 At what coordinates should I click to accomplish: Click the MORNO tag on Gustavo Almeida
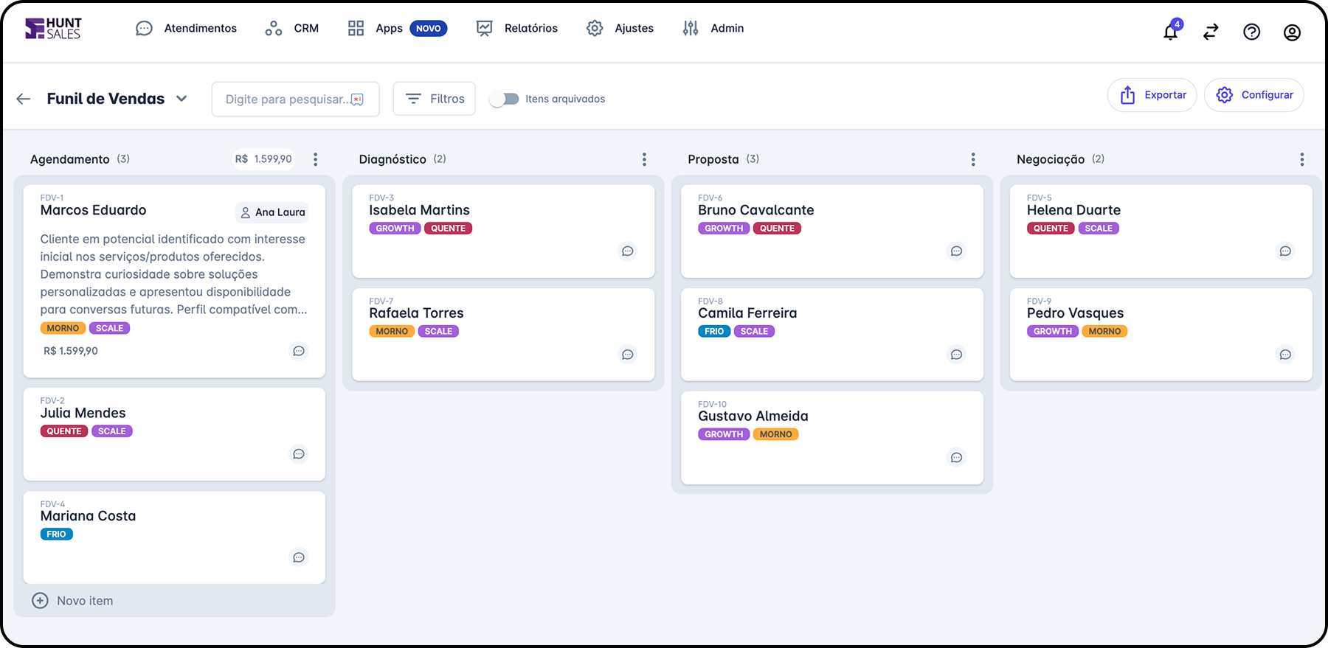coord(776,435)
